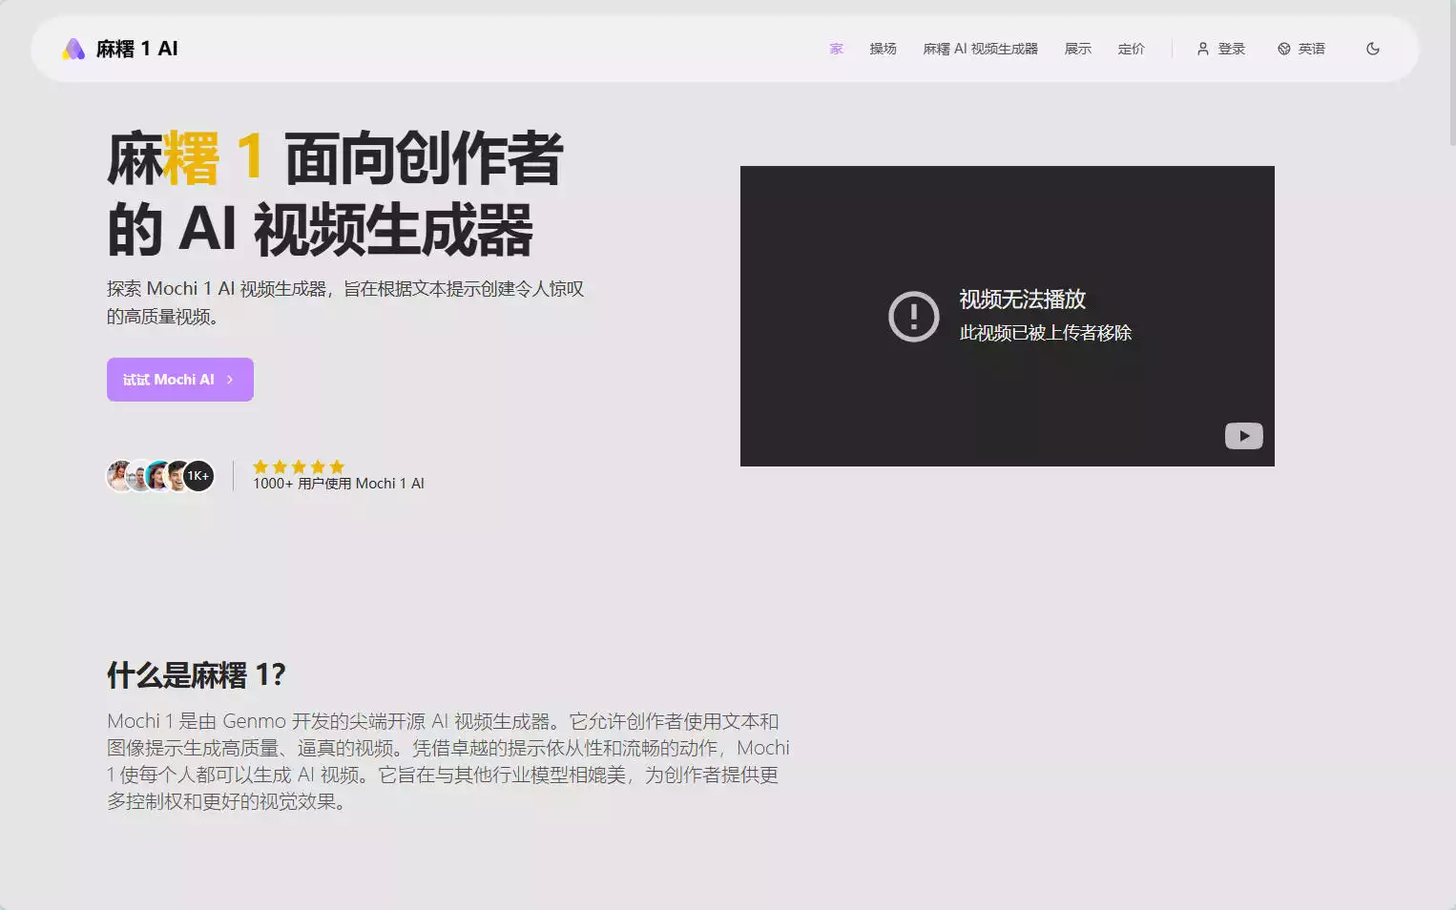The width and height of the screenshot is (1456, 910).
Task: Click the globe icon next to 英语
Action: (1281, 49)
